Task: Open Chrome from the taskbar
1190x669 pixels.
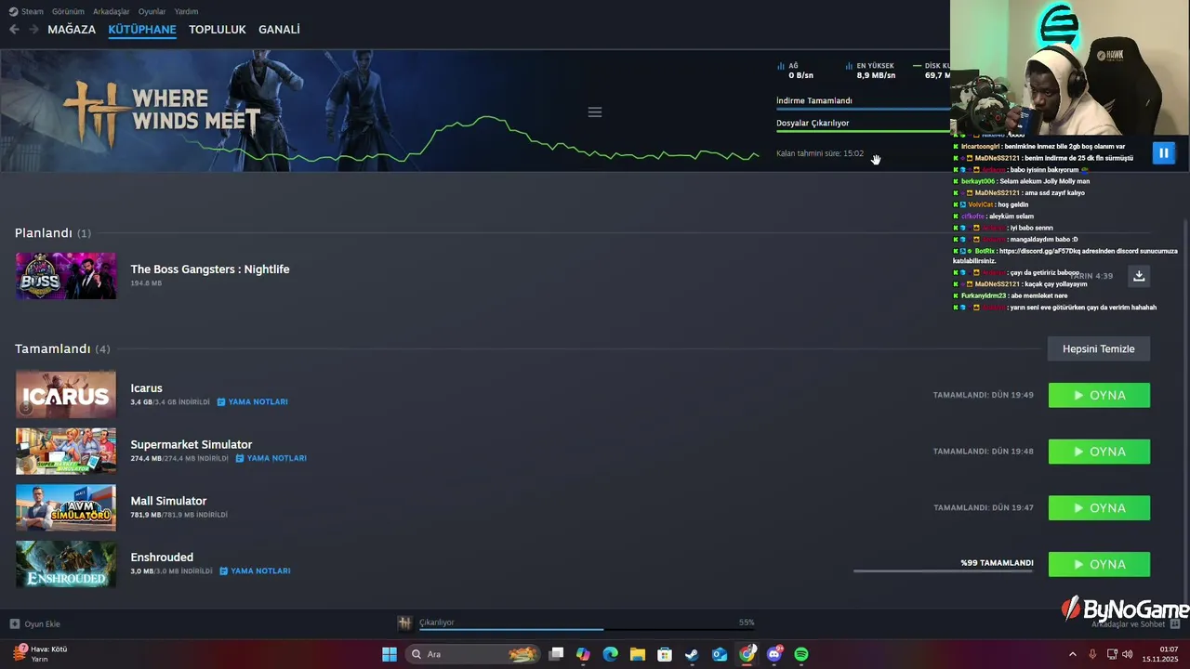Action: click(747, 654)
